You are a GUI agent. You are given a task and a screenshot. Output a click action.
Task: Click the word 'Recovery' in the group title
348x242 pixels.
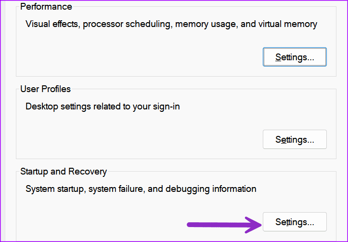click(x=88, y=172)
